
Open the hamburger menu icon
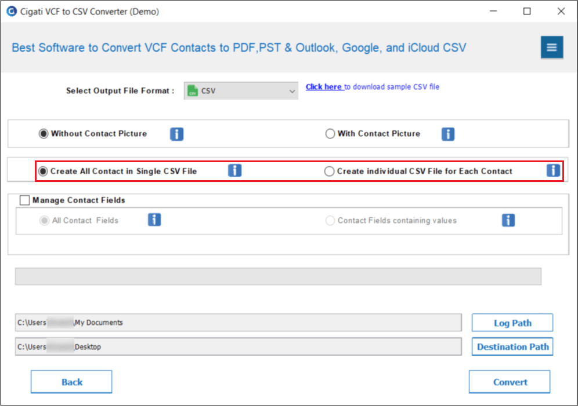click(552, 47)
